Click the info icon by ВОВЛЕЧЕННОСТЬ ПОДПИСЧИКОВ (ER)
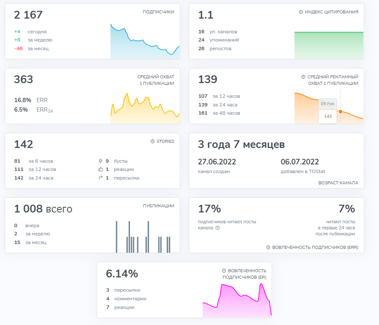The image size is (379, 325). point(224,270)
